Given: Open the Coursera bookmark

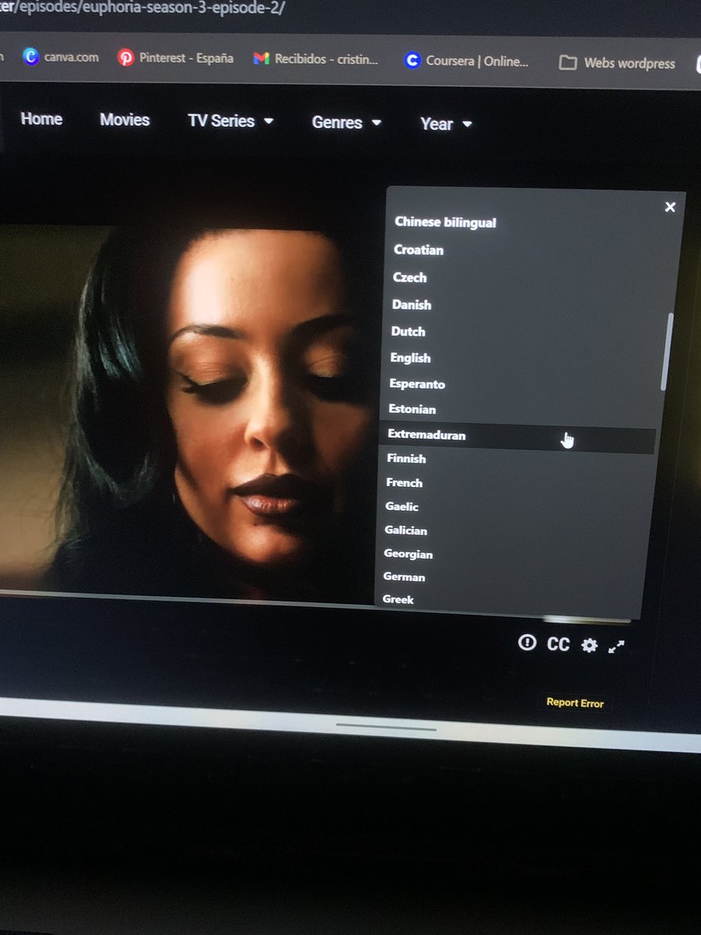Looking at the screenshot, I should click(467, 61).
